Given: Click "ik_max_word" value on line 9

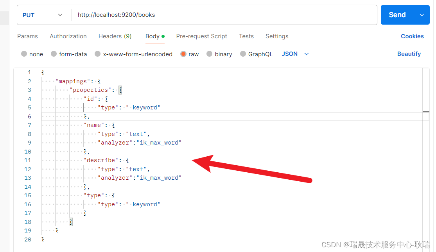Looking at the screenshot, I should [159, 143].
